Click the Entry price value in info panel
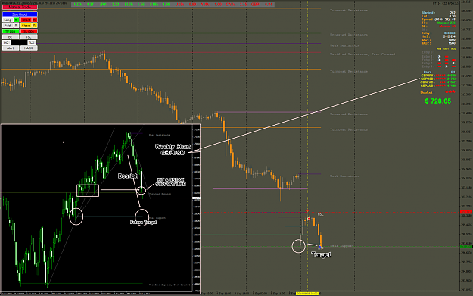 tap(450, 33)
